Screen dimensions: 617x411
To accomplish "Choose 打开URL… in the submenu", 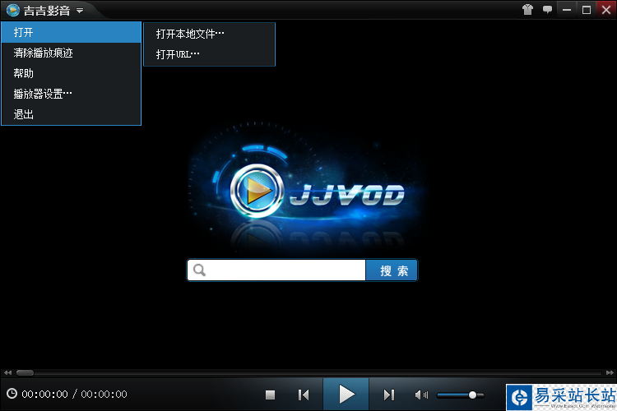I will [209, 54].
